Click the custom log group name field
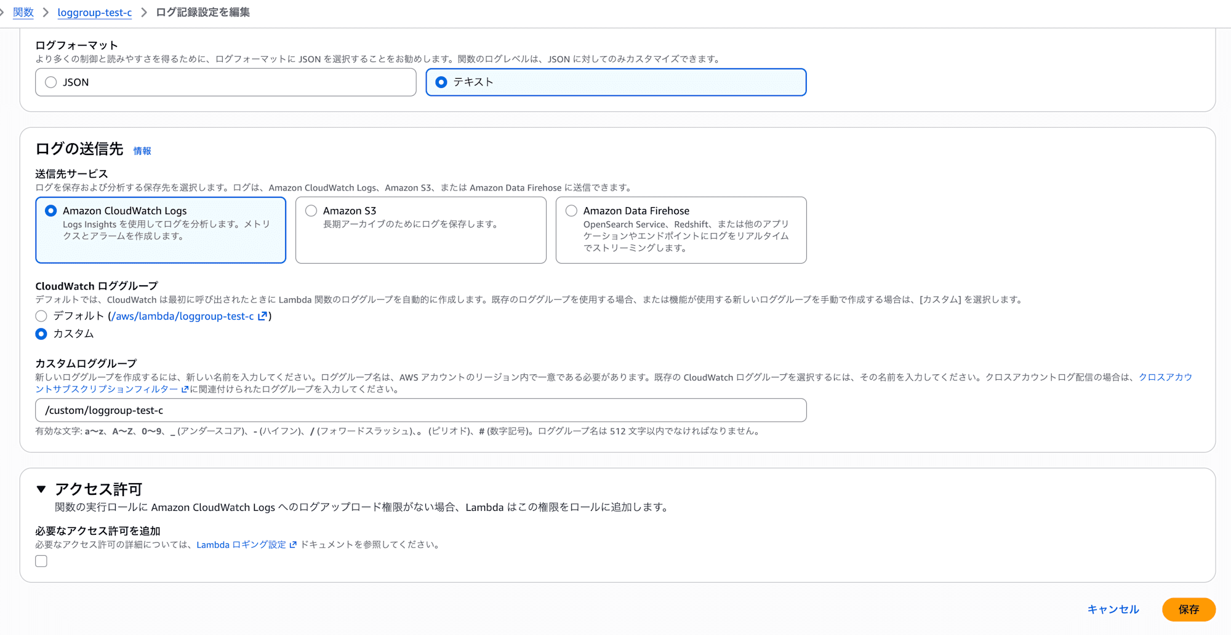This screenshot has width=1231, height=635. (x=421, y=410)
